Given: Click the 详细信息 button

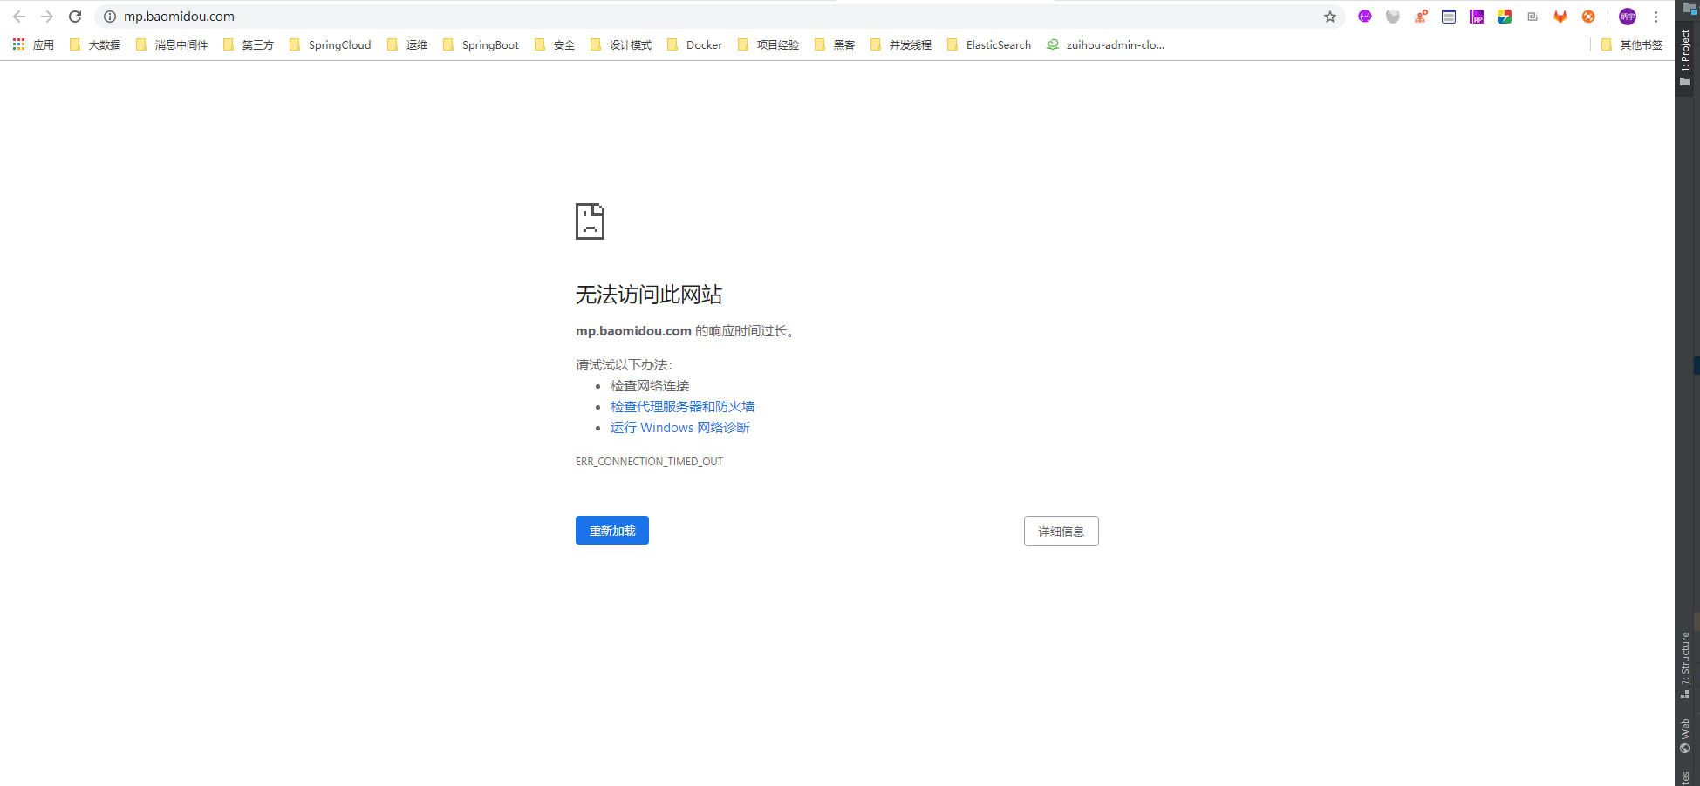Looking at the screenshot, I should 1062,532.
